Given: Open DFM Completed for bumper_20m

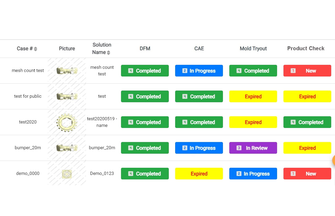Looking at the screenshot, I should [x=145, y=148].
